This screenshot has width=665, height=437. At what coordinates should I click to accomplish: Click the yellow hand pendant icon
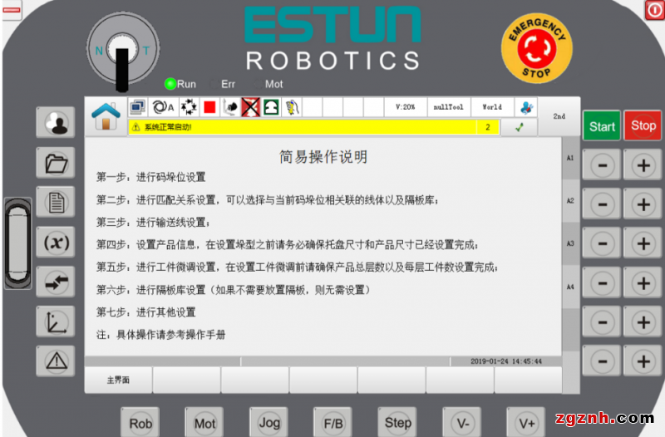292,107
